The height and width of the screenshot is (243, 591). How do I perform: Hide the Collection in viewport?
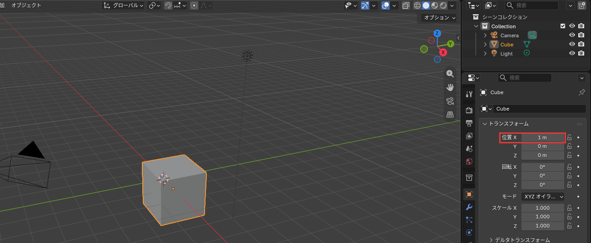click(572, 26)
